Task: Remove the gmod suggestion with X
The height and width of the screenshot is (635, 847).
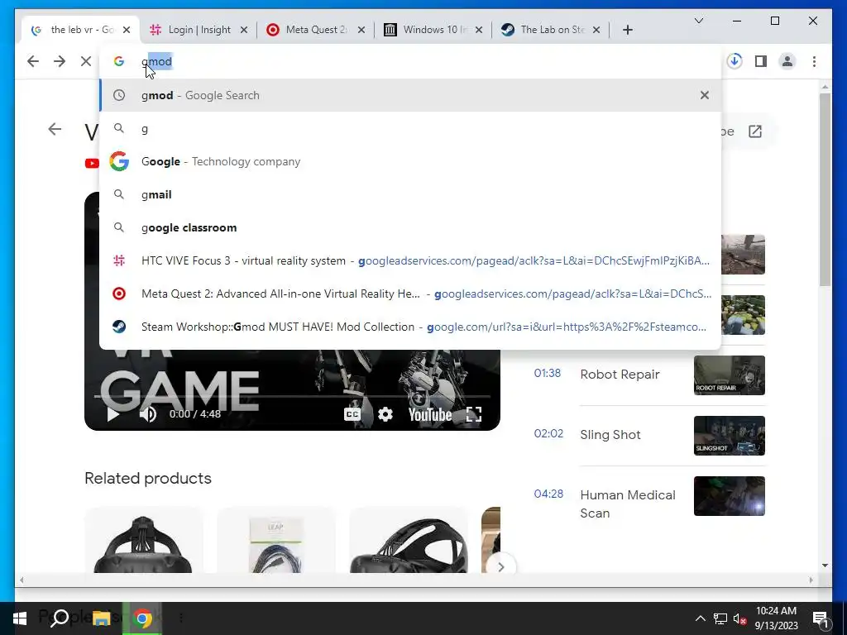Action: click(x=705, y=95)
